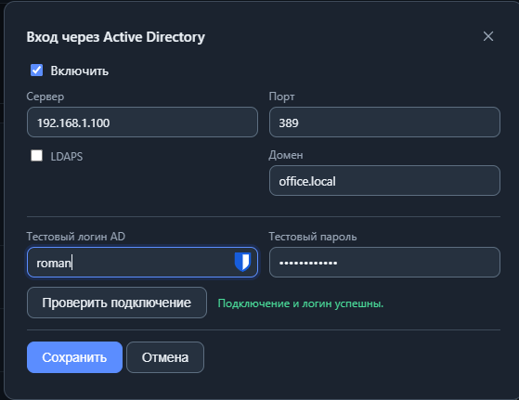Click the Тестовый пароль field label

click(x=313, y=237)
